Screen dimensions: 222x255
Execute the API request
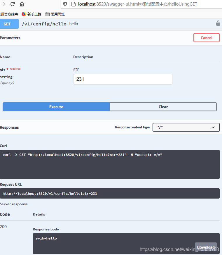click(x=56, y=107)
